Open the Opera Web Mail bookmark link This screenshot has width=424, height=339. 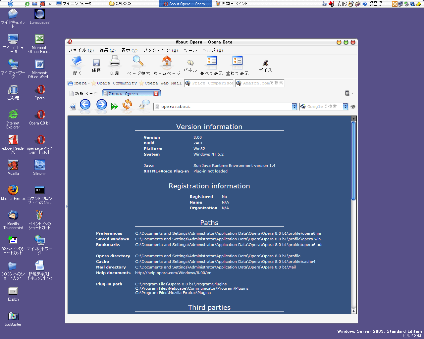[161, 83]
